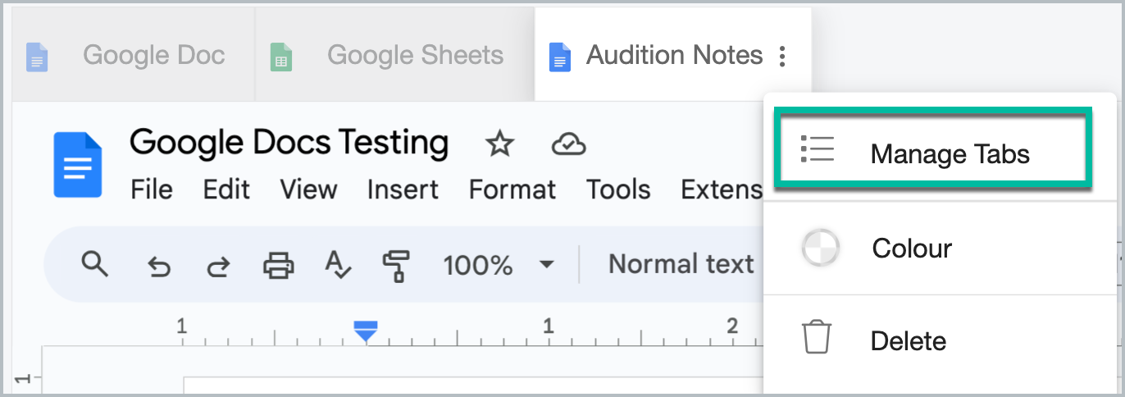Open the Insert menu

(403, 189)
